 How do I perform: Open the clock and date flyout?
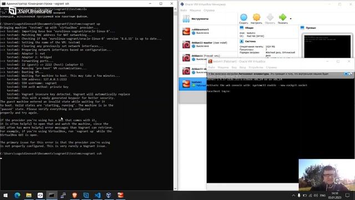tap(334, 195)
